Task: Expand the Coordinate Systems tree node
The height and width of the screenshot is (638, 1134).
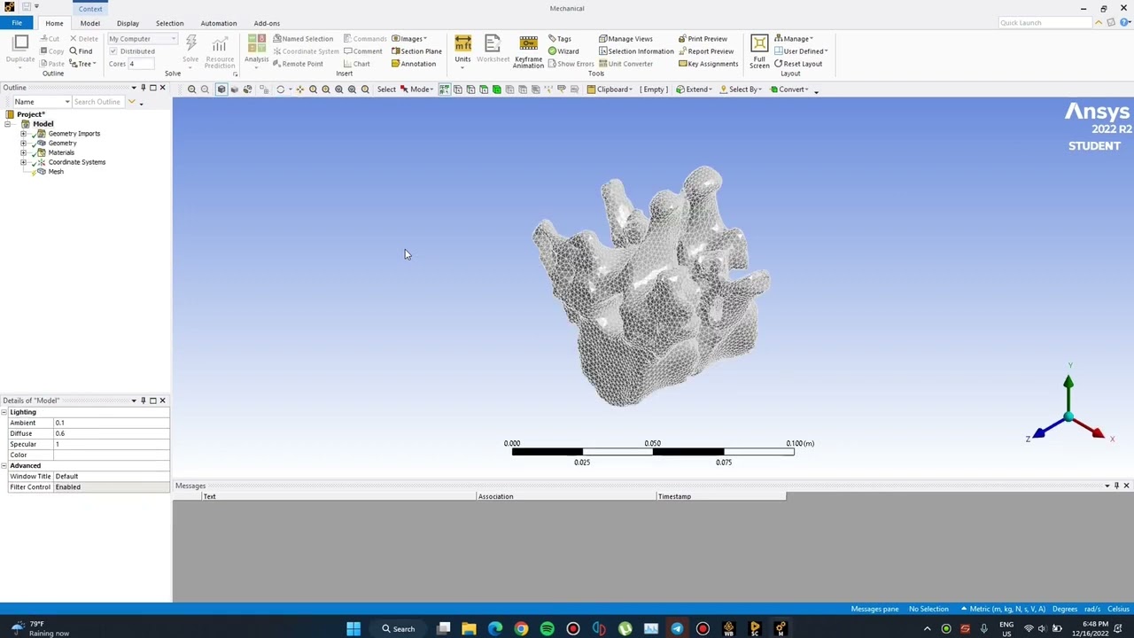Action: point(24,162)
